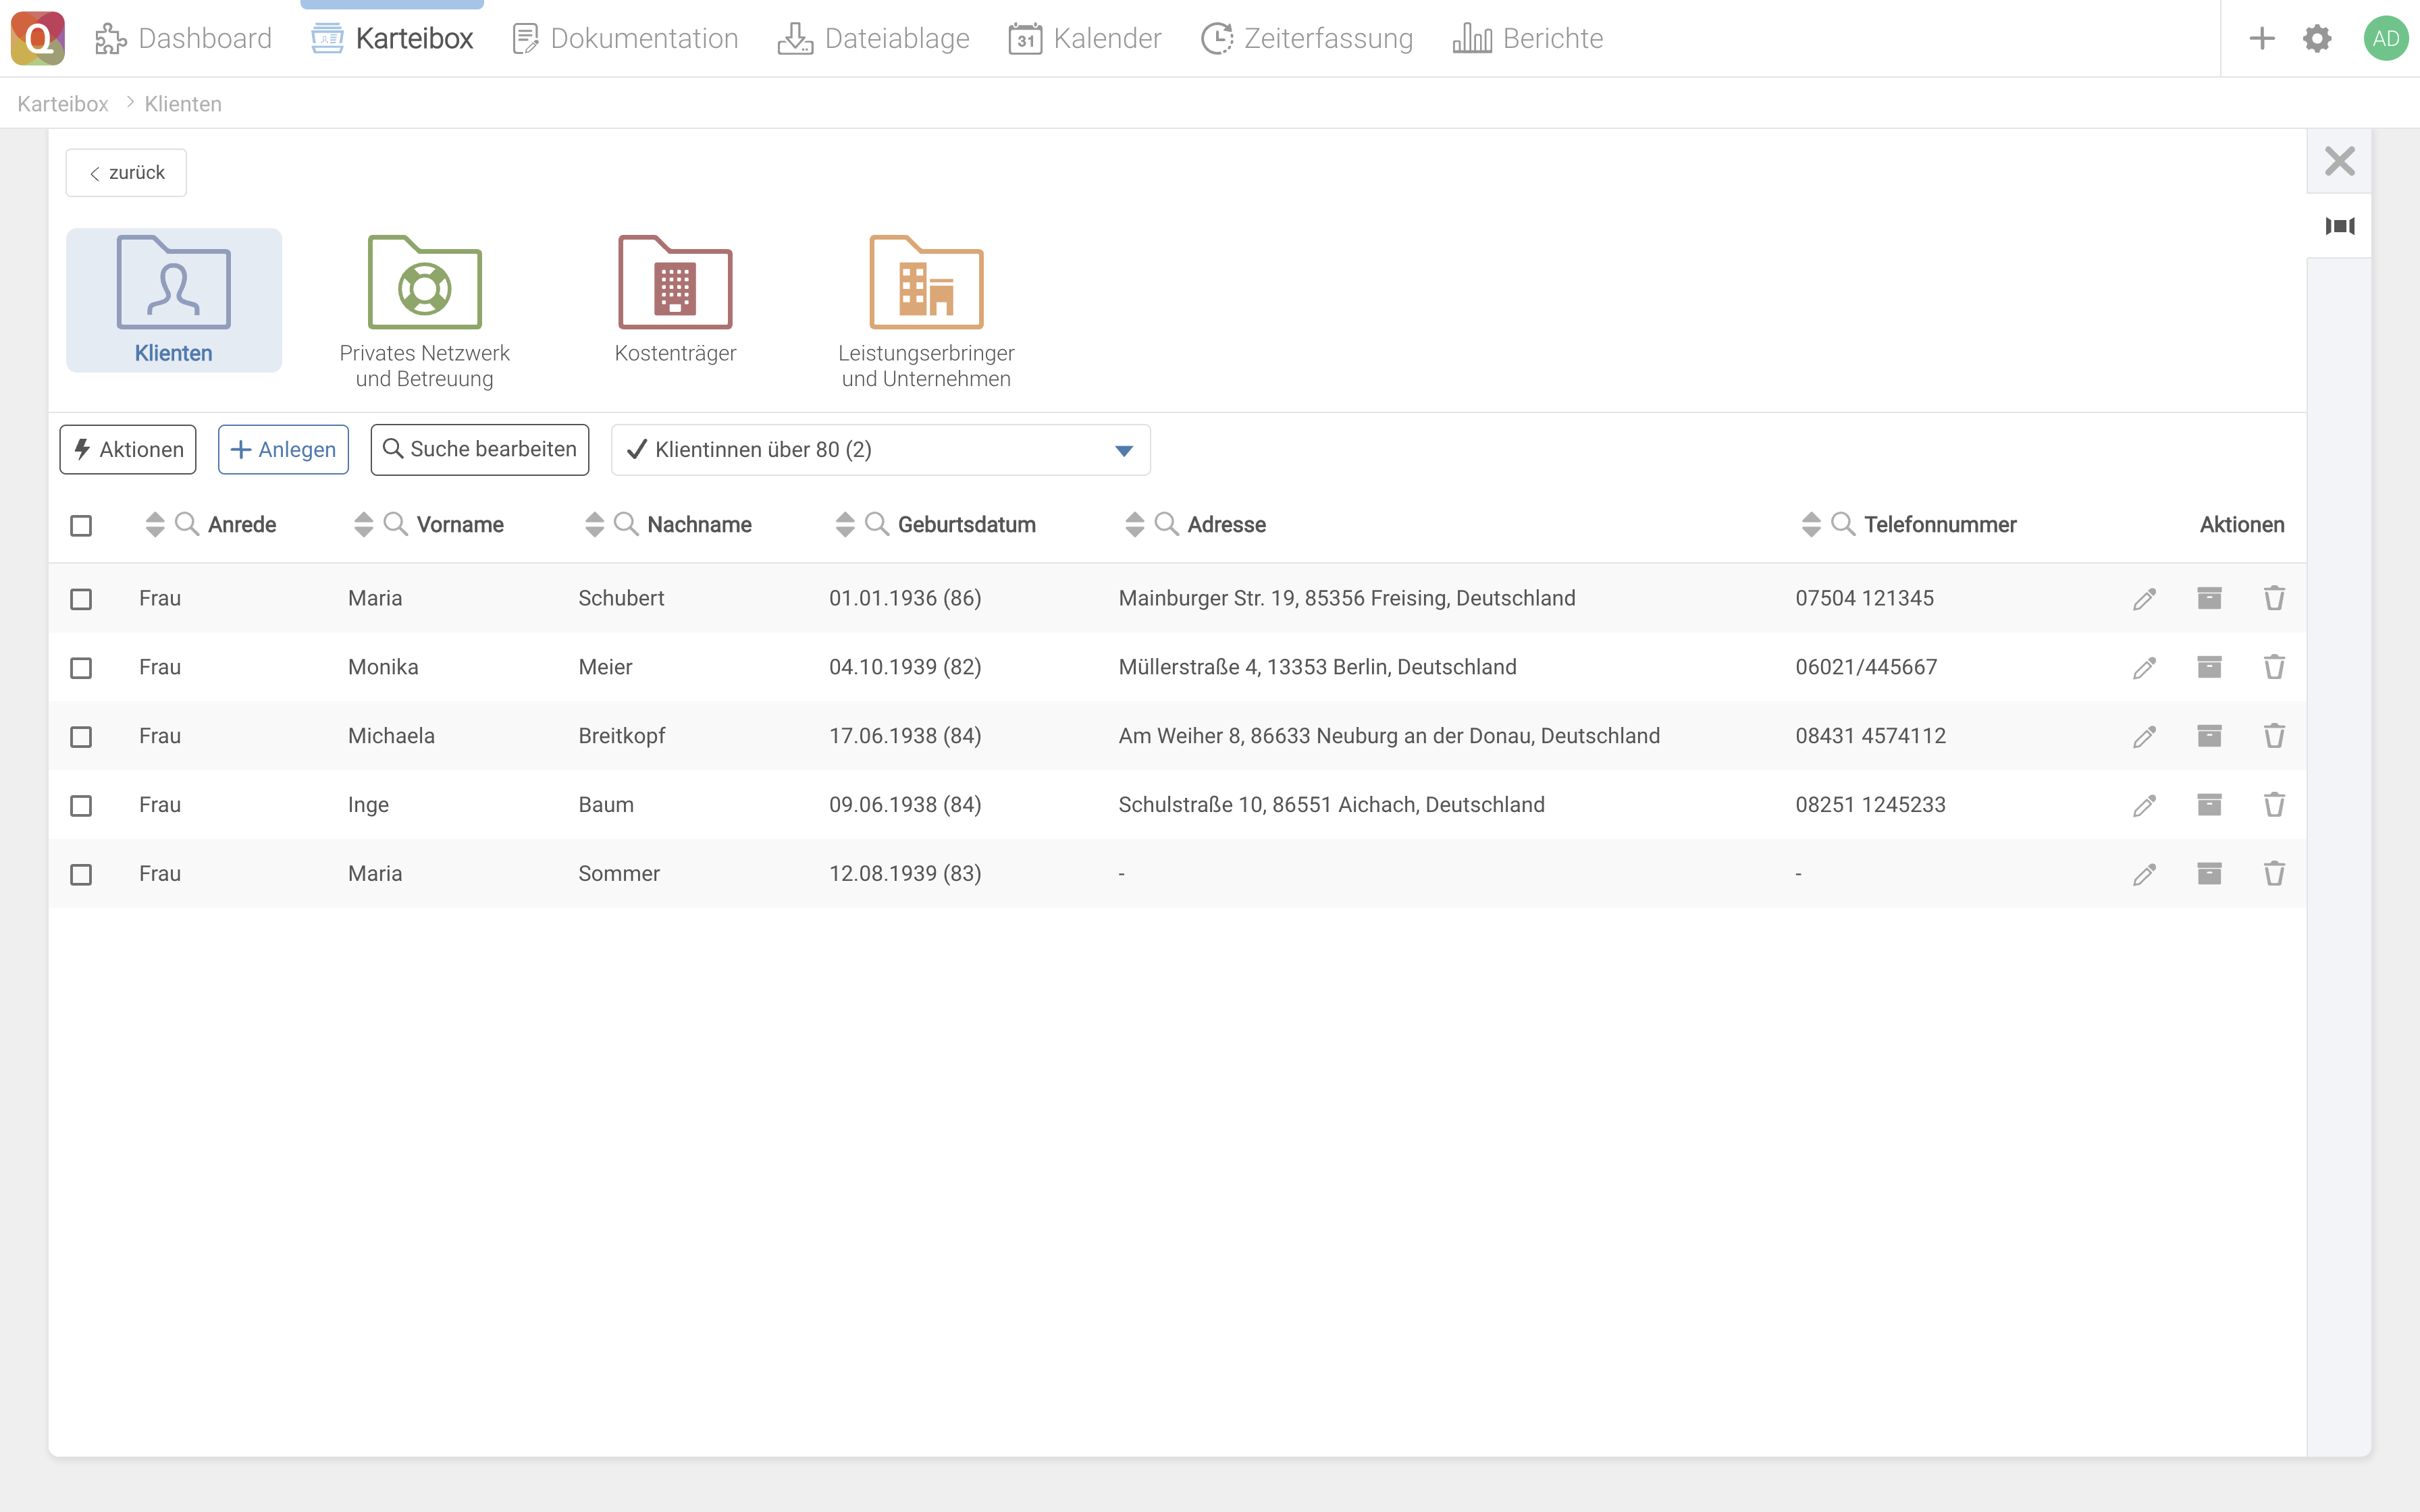Viewport: 2420px width, 1512px height.
Task: Click the Anlegen button
Action: [x=283, y=450]
